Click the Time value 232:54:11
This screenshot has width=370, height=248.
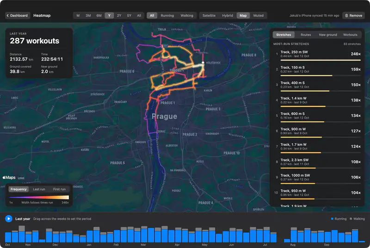pyautogui.click(x=52, y=59)
